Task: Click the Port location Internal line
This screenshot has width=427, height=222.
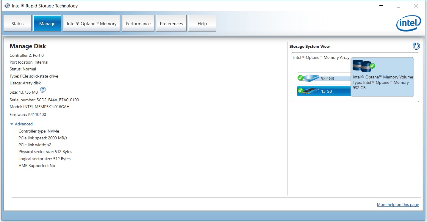Action: click(29, 62)
